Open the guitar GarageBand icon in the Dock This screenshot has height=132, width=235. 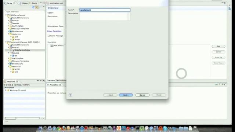[100, 128]
